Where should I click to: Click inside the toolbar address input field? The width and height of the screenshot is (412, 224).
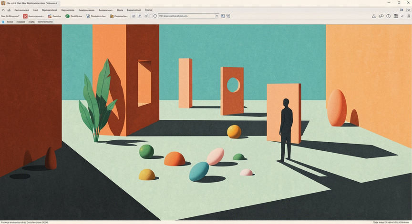(x=186, y=16)
